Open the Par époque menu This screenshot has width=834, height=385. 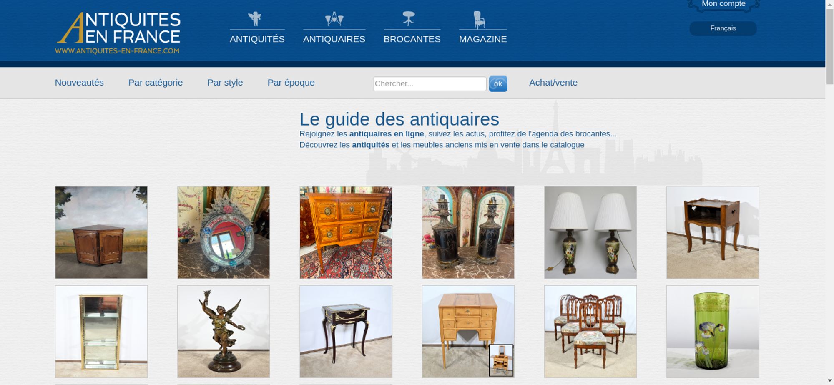(291, 83)
